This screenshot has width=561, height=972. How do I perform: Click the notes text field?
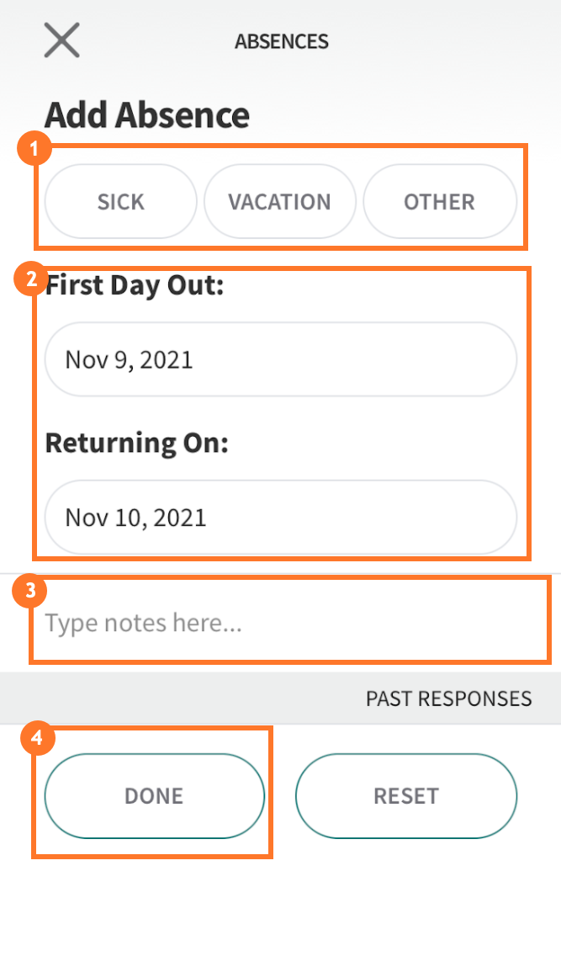pyautogui.click(x=280, y=622)
